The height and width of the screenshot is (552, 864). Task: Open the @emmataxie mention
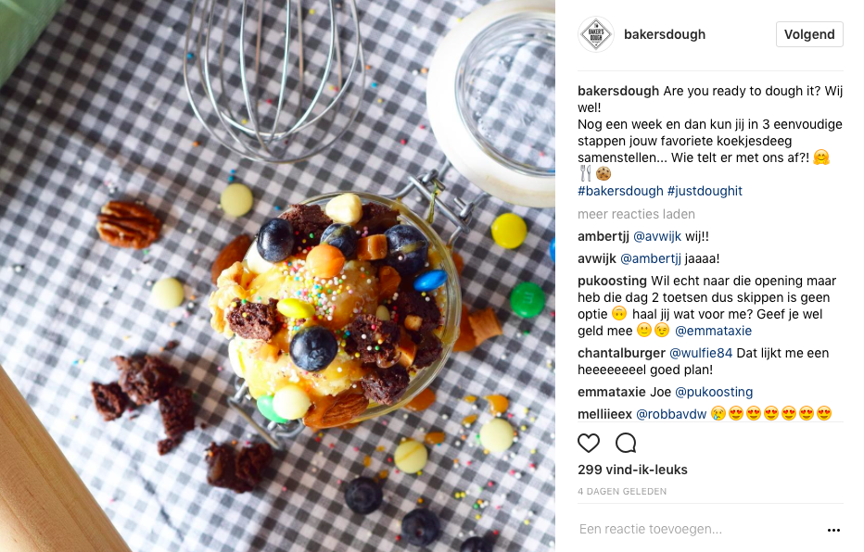713,331
